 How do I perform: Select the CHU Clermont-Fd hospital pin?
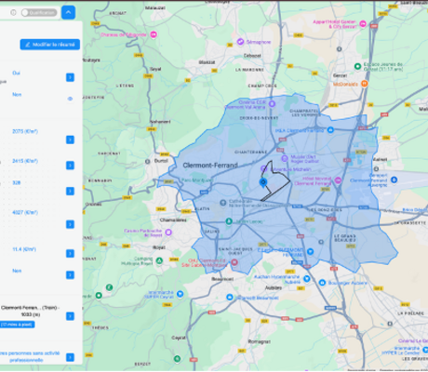click(x=234, y=262)
